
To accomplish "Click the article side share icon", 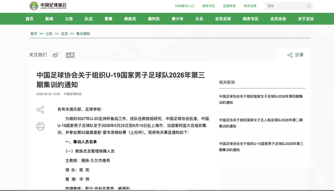I will 40,110.
